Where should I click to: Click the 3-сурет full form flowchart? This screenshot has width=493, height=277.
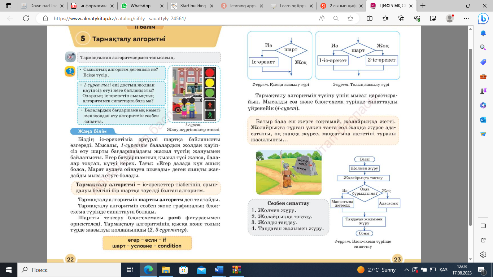pyautogui.click(x=358, y=56)
